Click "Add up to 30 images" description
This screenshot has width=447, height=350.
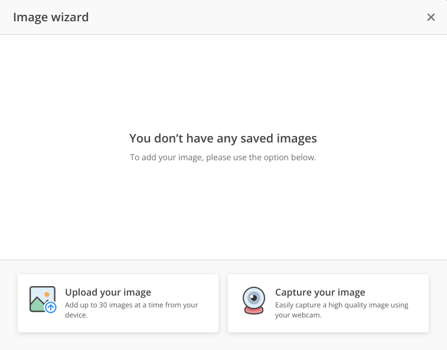pos(131,305)
